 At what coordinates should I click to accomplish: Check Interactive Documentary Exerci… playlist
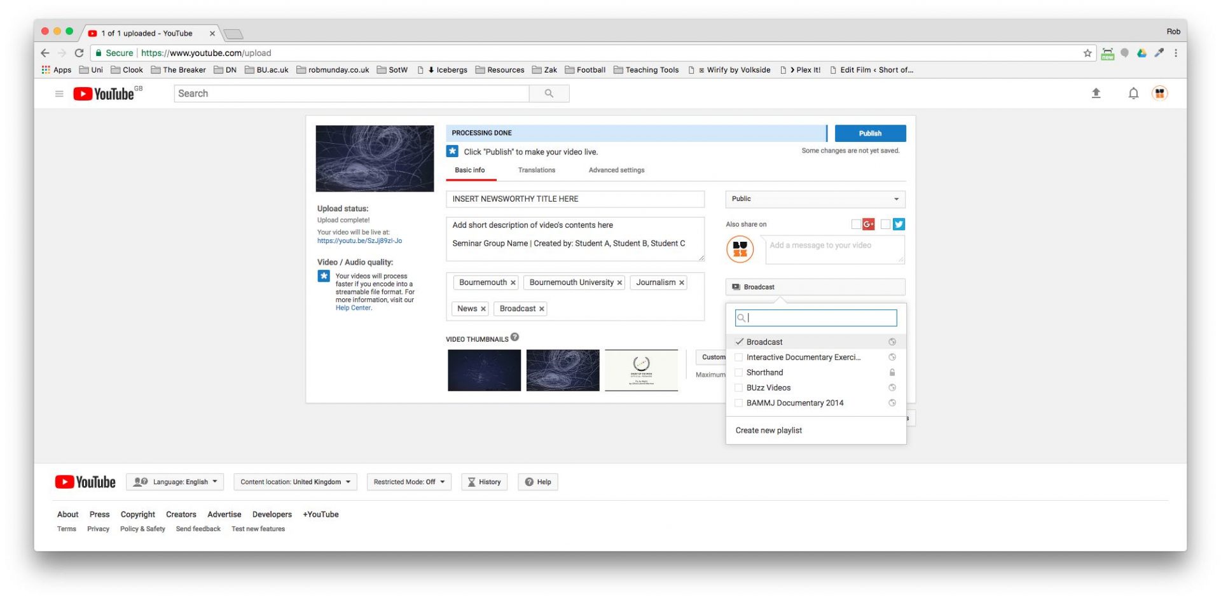pos(738,357)
